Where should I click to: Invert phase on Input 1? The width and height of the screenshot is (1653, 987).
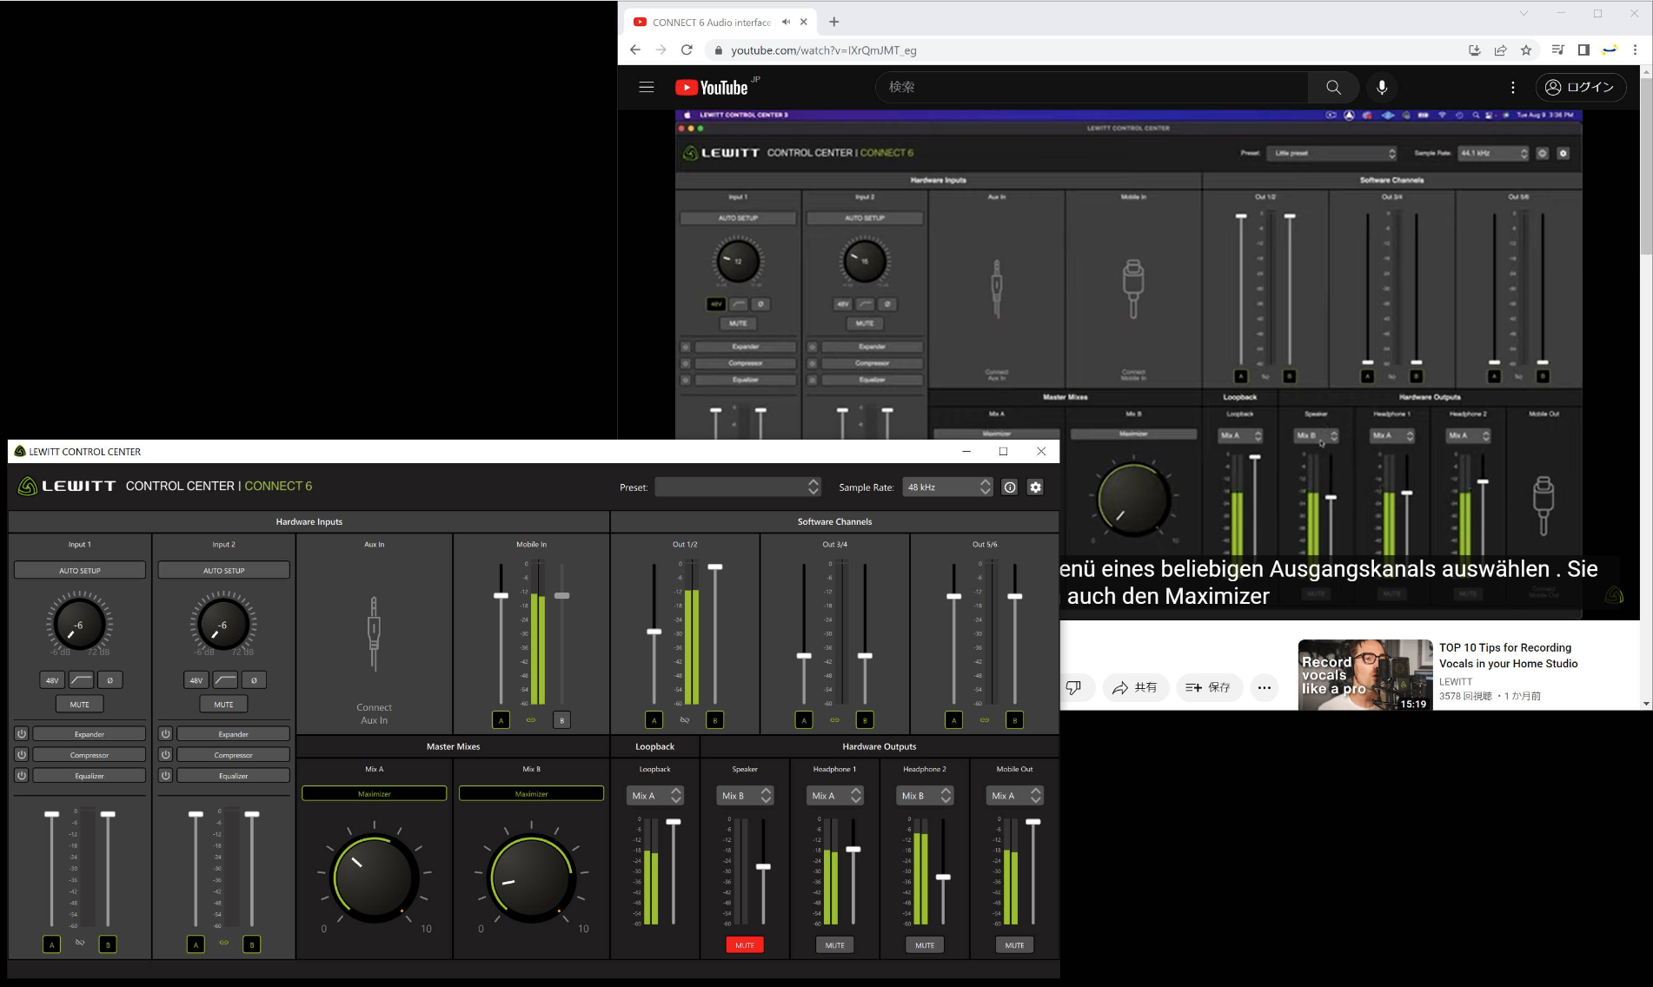click(110, 680)
